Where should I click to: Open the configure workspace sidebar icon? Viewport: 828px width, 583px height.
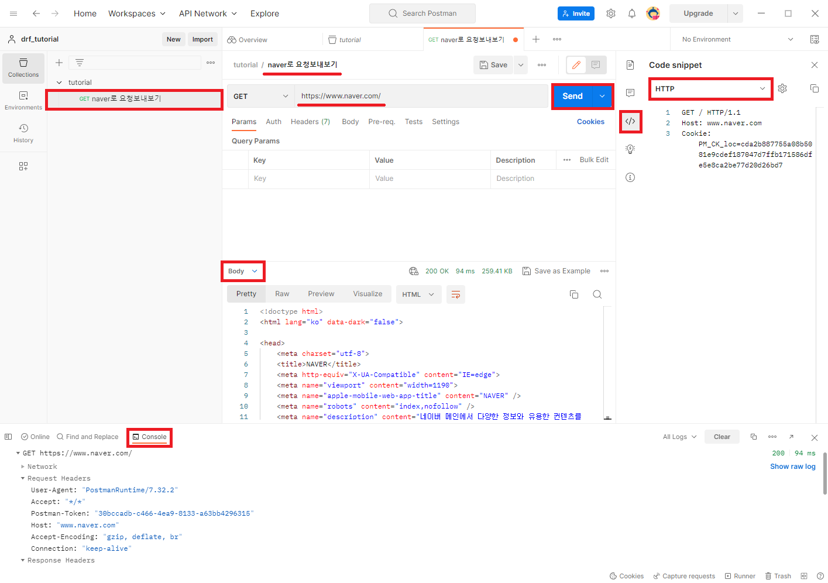pos(23,166)
